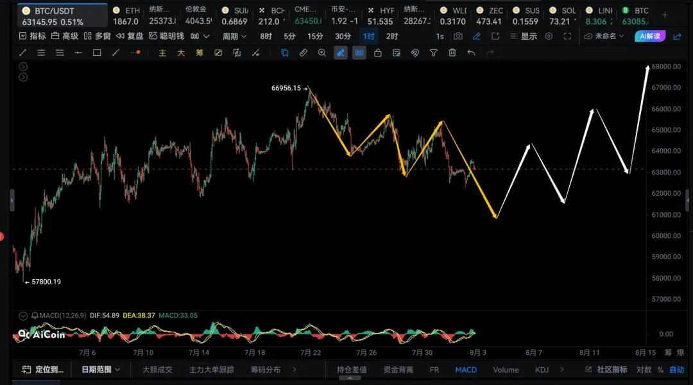
Task: Open the 大额成交 large trades panel
Action: click(157, 370)
